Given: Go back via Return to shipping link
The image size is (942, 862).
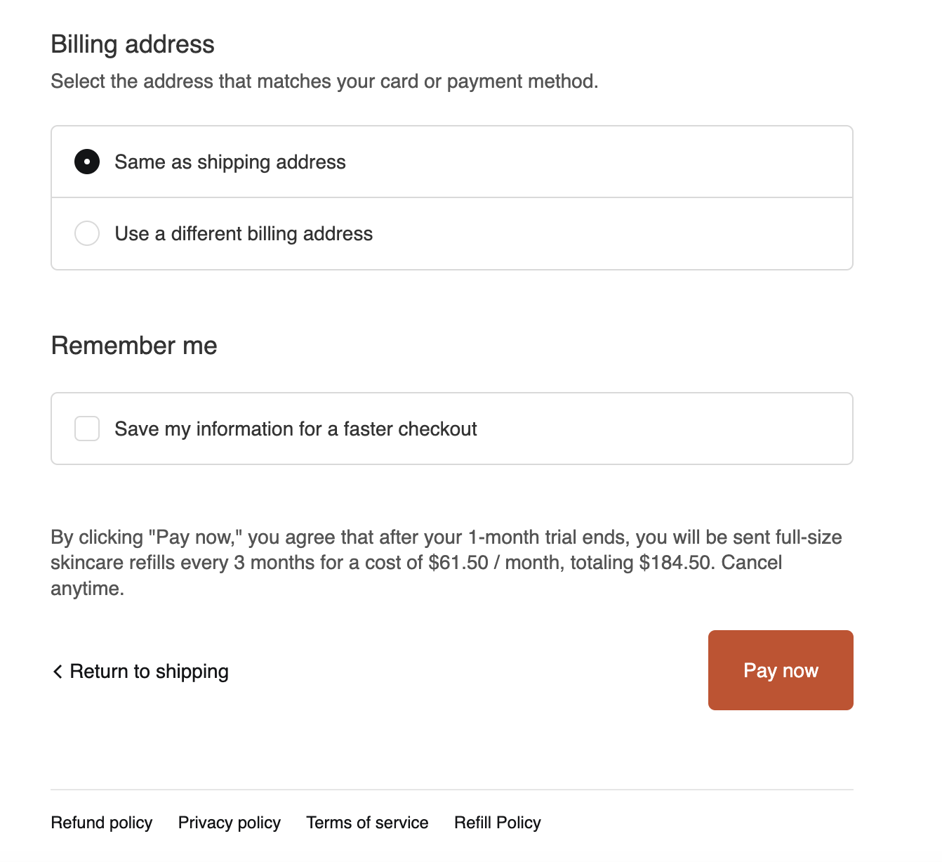Looking at the screenshot, I should click(x=140, y=672).
